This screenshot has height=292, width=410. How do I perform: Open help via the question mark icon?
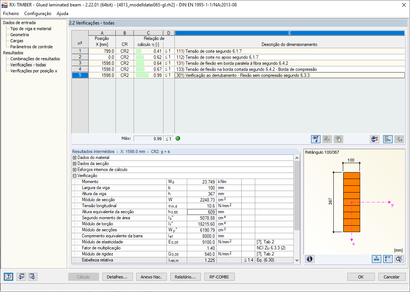(x=9, y=277)
